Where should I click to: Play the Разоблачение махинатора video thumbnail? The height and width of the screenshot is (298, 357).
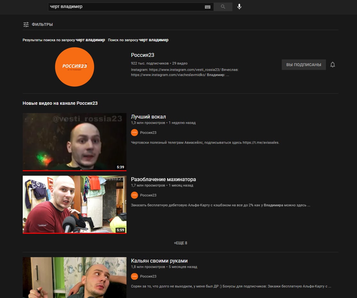point(75,205)
